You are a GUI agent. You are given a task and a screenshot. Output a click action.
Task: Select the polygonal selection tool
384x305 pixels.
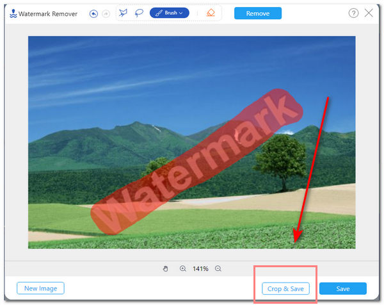[123, 13]
